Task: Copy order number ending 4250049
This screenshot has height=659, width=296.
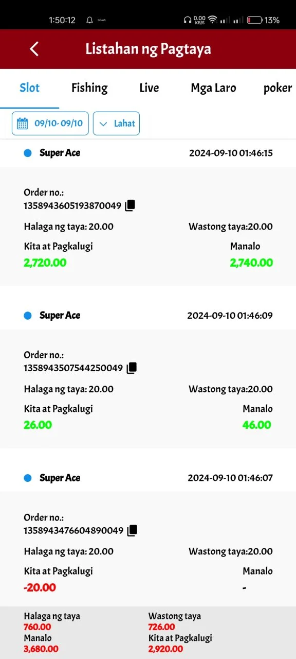Action: (132, 368)
